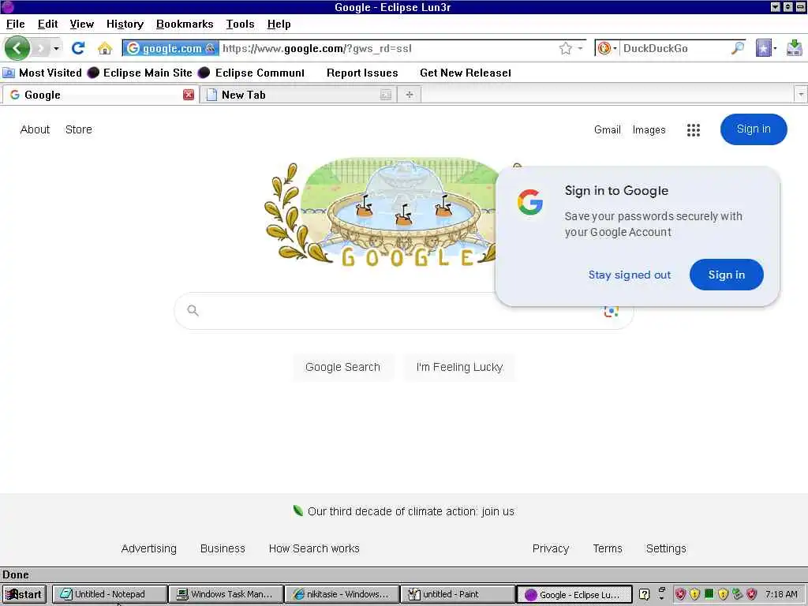This screenshot has height=606, width=808.
Task: Switch to the untitled - Paint window
Action: 458,594
